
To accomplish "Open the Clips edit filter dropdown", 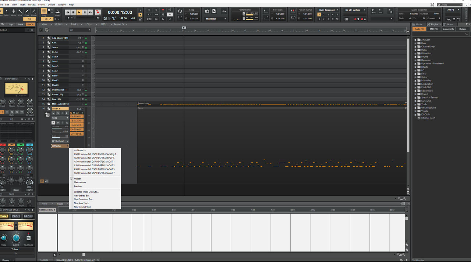I will (60, 118).
